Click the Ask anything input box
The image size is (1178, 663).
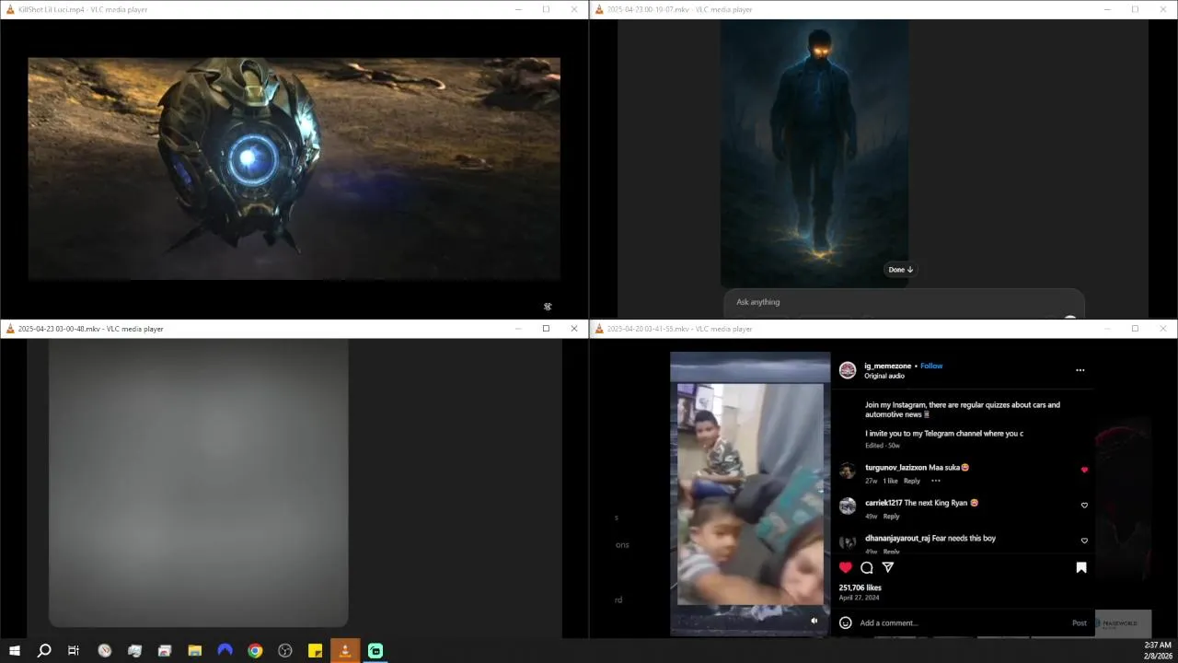coord(904,302)
